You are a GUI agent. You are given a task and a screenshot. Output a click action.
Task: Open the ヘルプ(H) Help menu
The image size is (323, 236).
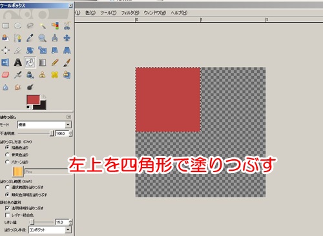tap(179, 13)
